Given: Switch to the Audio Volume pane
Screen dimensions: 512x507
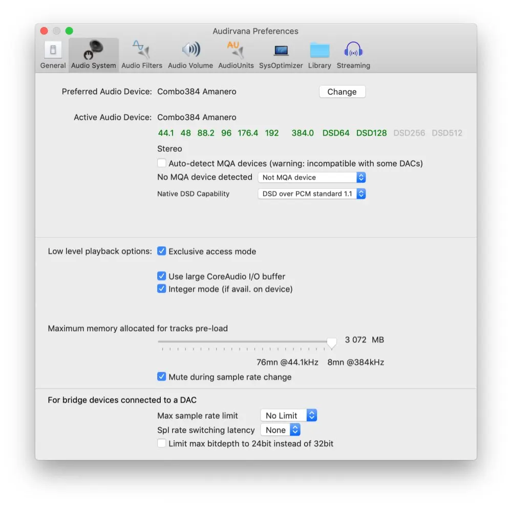Looking at the screenshot, I should point(190,55).
